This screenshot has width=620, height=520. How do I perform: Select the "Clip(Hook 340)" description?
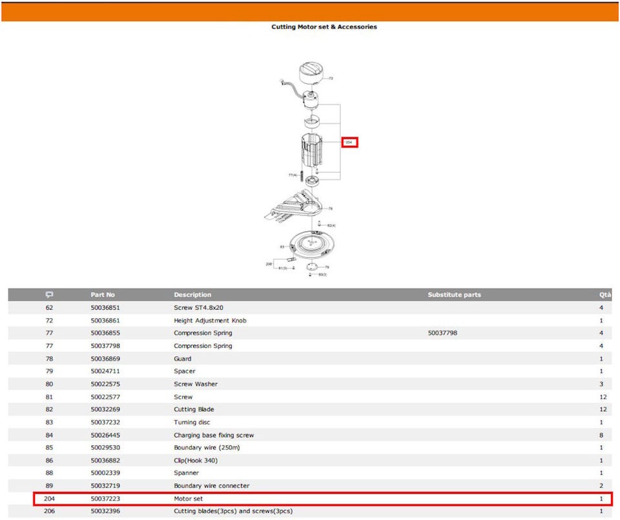click(196, 461)
